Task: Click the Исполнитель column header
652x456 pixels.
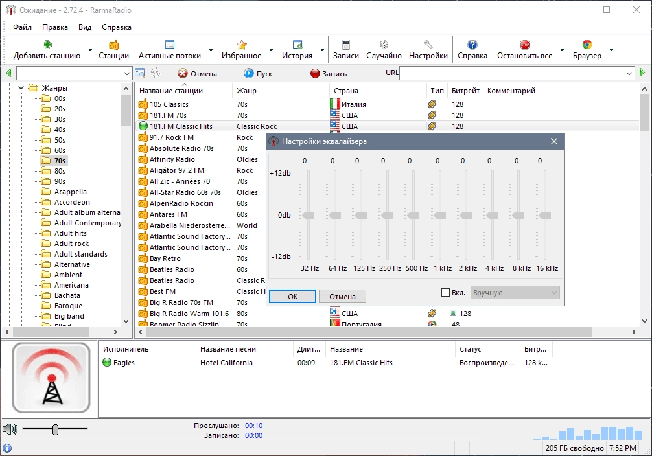Action: pos(146,350)
